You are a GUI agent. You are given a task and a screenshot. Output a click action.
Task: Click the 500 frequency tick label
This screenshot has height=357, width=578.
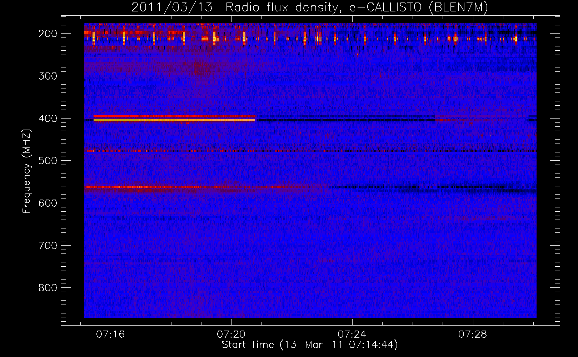(x=48, y=161)
